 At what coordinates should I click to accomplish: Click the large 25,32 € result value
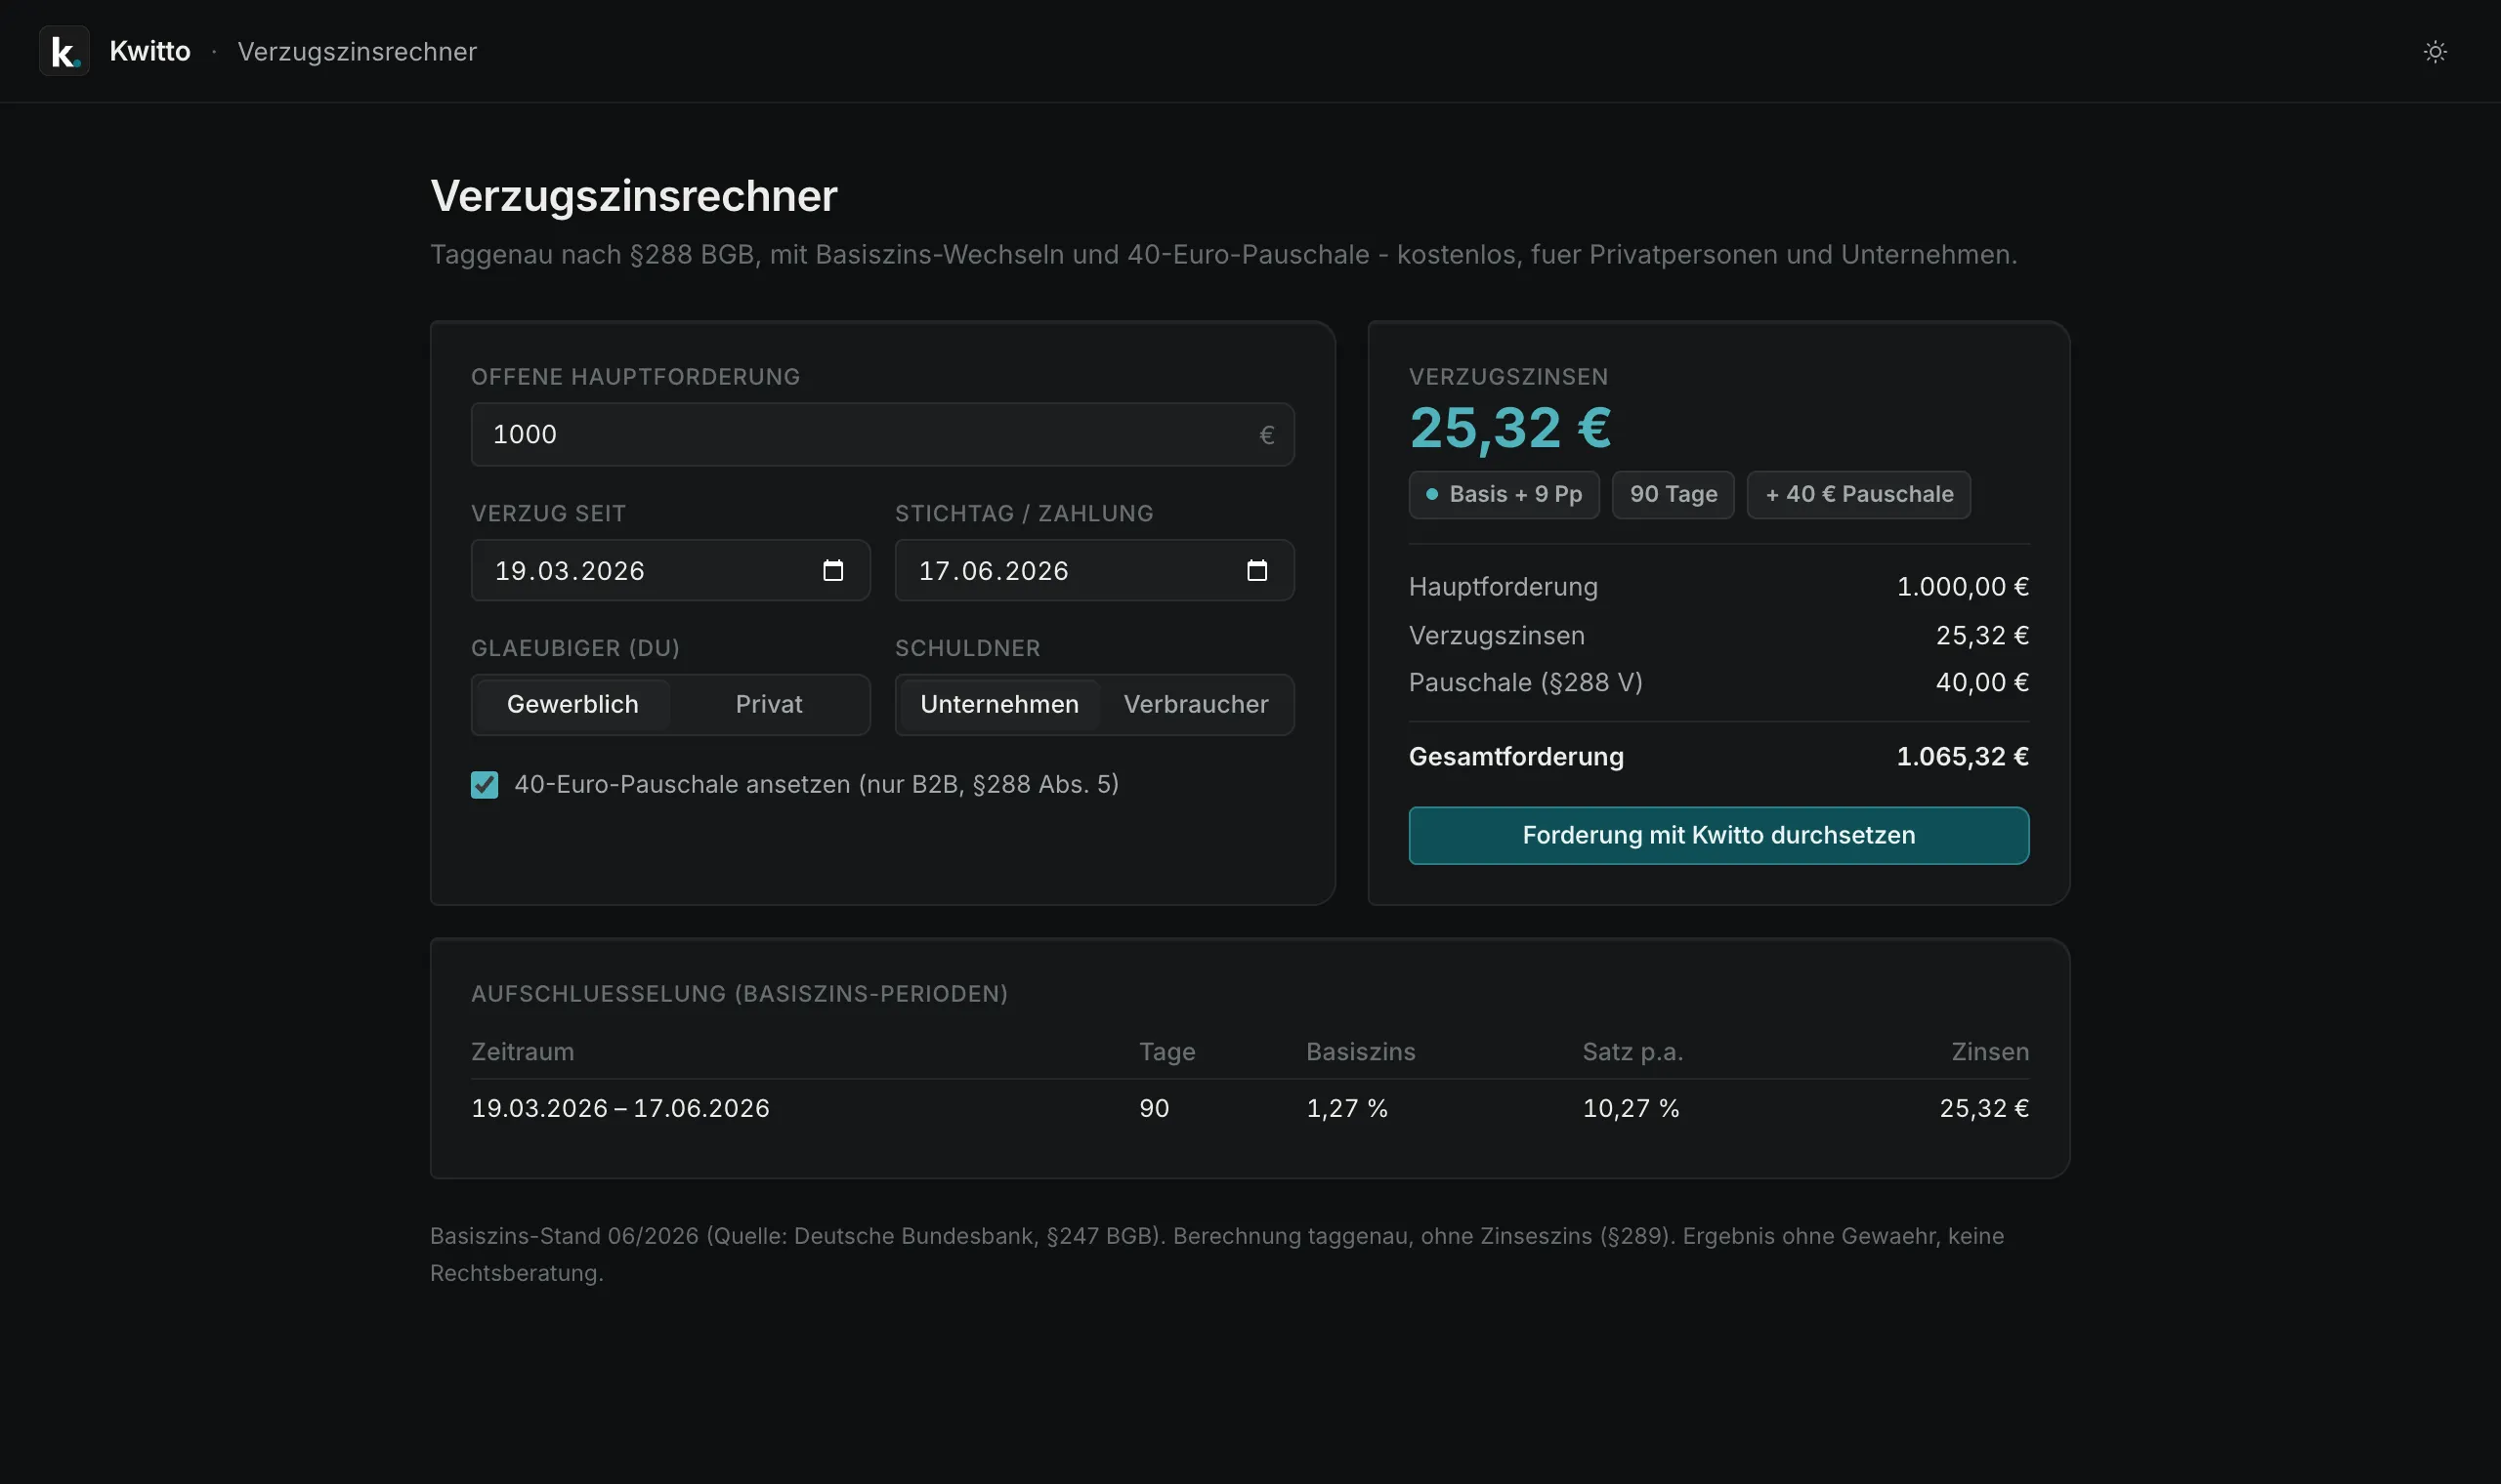(1510, 428)
